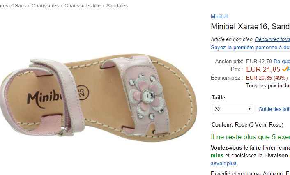The height and width of the screenshot is (175, 290).
Task: Click the 'savoir plus' delivery link
Action: coord(224,163)
